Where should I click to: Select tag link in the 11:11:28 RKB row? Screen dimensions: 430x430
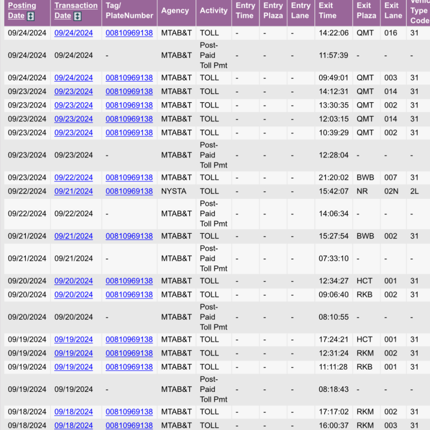pyautogui.click(x=129, y=367)
